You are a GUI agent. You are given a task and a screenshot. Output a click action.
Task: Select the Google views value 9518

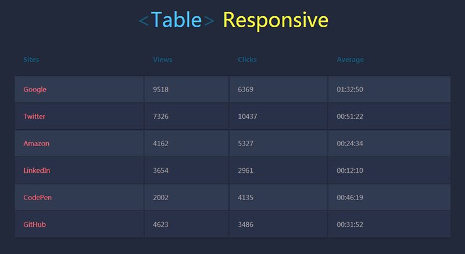161,89
